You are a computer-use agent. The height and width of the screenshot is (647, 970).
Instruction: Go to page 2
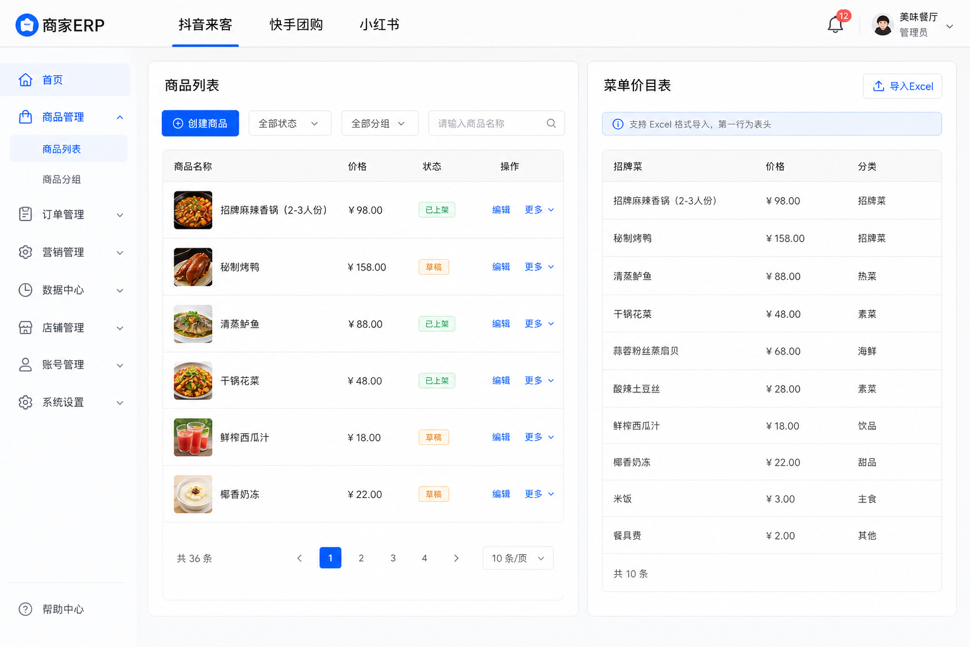point(361,558)
